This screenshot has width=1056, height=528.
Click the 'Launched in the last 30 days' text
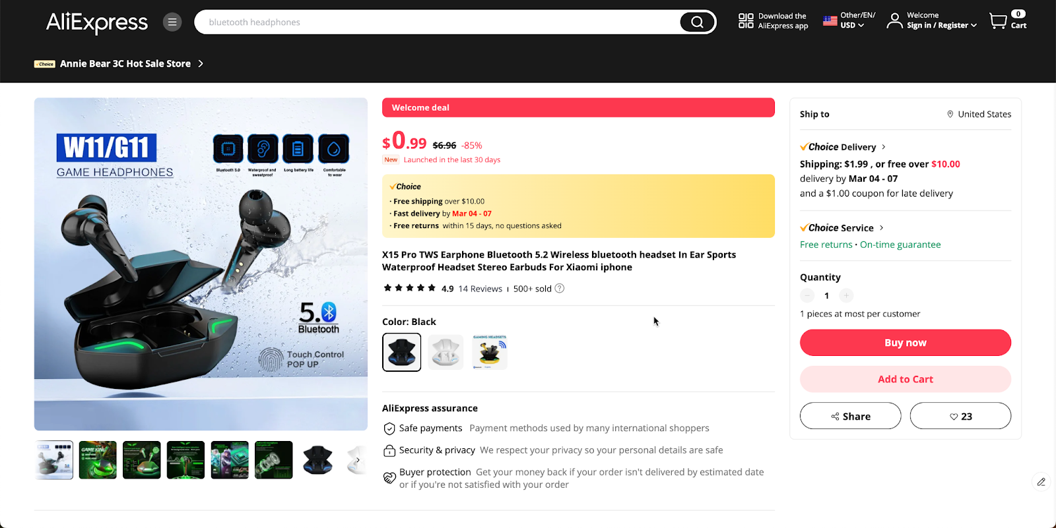452,160
